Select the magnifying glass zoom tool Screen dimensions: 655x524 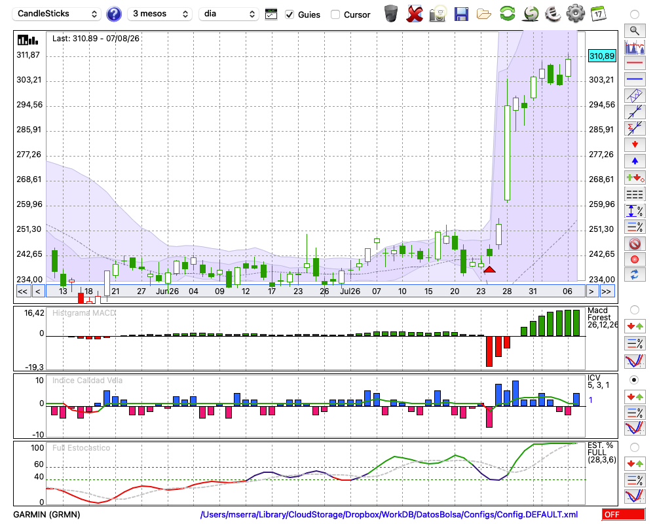(x=635, y=31)
